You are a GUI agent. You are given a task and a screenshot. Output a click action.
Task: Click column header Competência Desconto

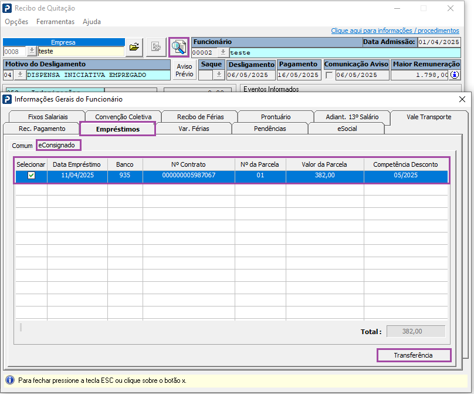click(x=406, y=164)
